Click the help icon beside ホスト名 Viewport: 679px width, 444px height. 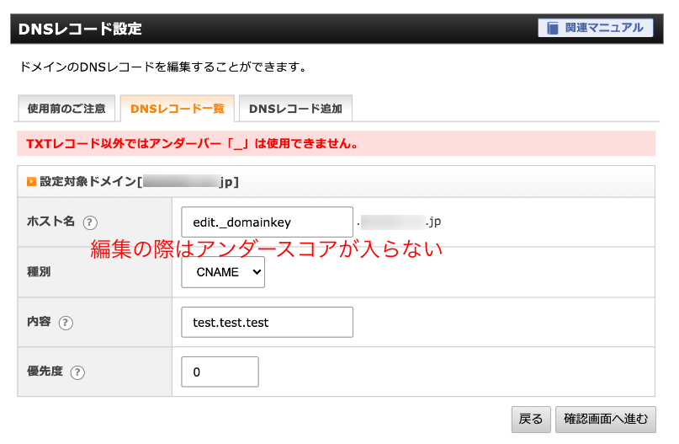(x=91, y=222)
